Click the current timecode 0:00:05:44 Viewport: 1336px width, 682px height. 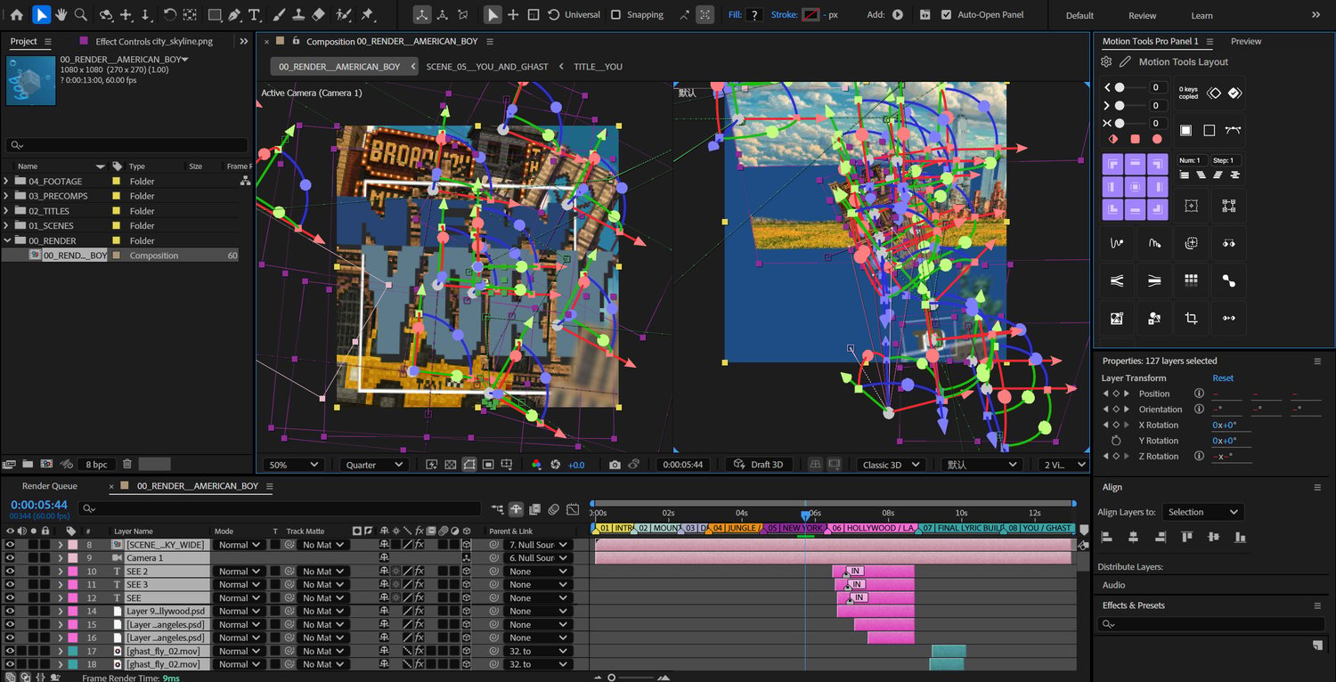(x=39, y=505)
